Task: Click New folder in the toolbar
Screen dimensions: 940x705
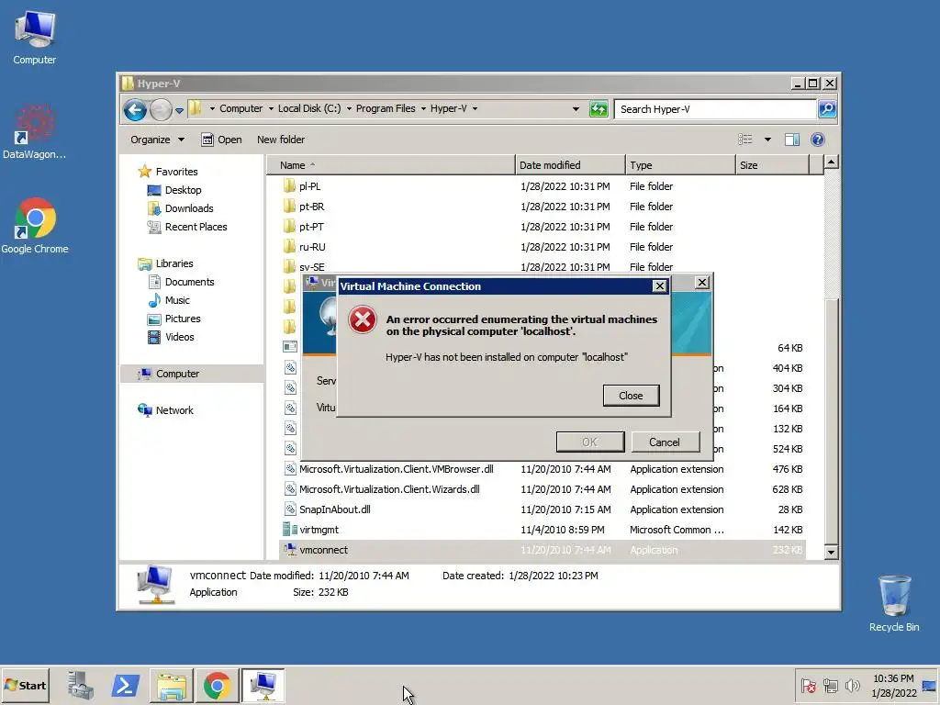Action: (281, 140)
